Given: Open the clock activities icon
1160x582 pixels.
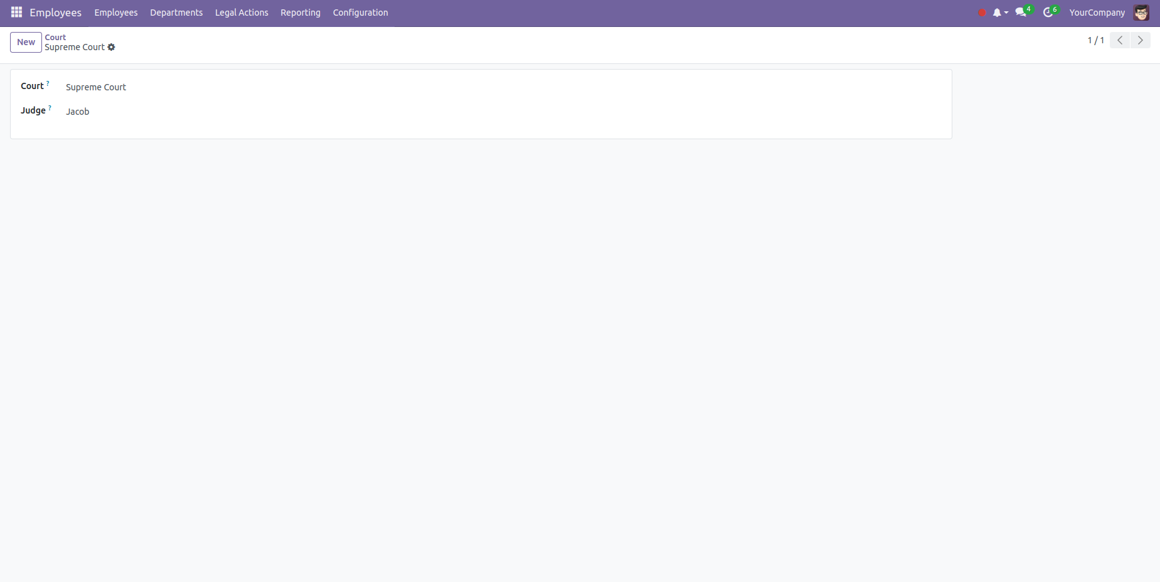Looking at the screenshot, I should point(1048,13).
